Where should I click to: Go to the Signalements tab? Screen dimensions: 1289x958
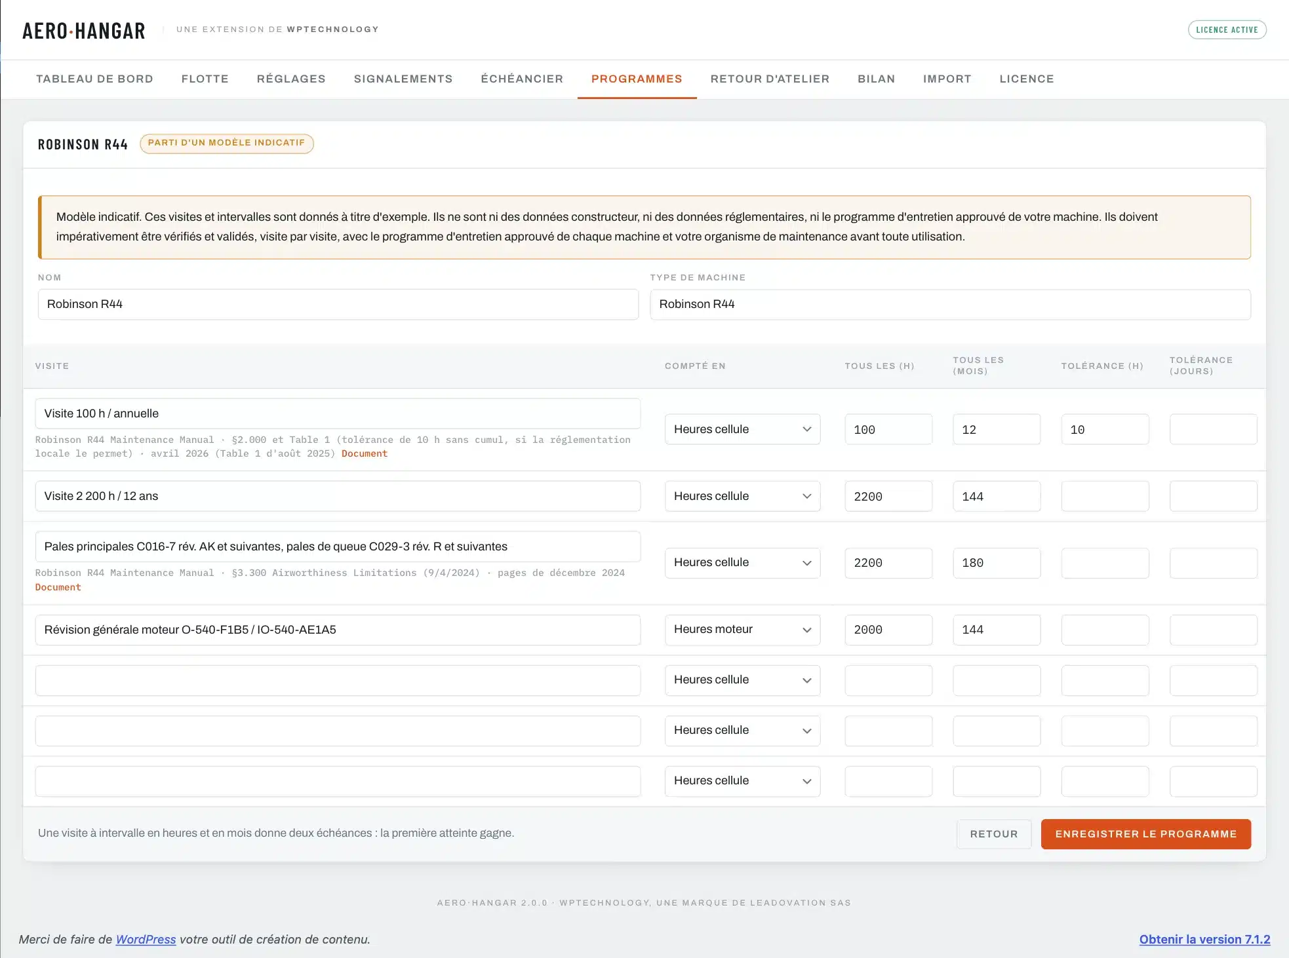click(403, 79)
